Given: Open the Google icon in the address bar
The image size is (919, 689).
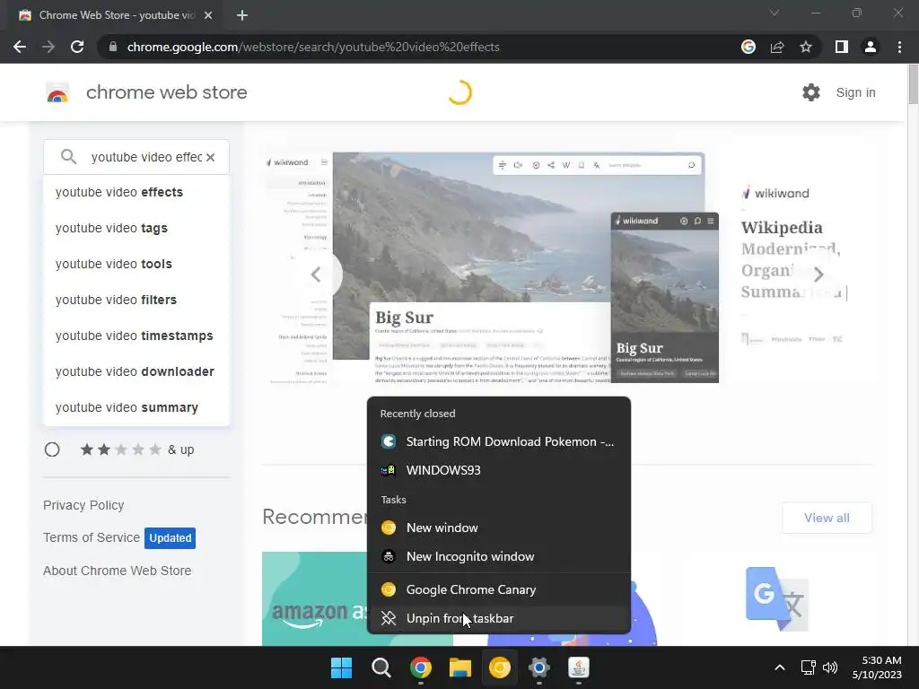Looking at the screenshot, I should [748, 47].
